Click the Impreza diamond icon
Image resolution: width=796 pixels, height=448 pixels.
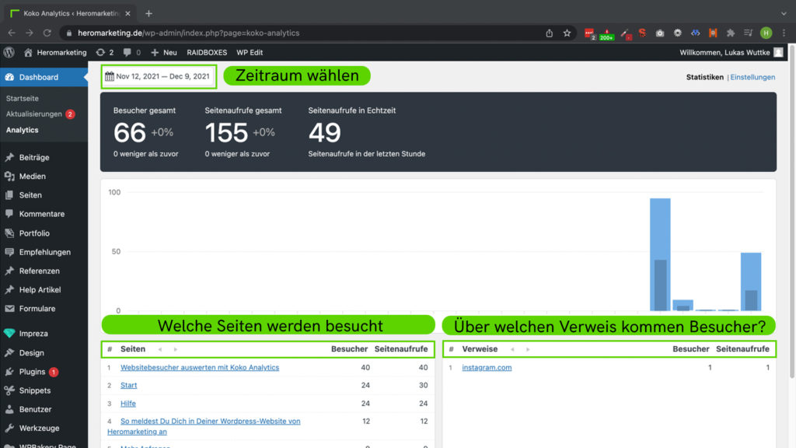click(9, 333)
